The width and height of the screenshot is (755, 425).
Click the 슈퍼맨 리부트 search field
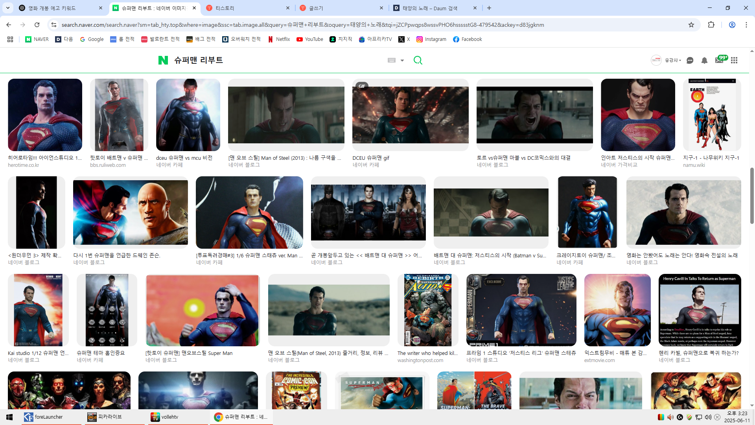275,60
